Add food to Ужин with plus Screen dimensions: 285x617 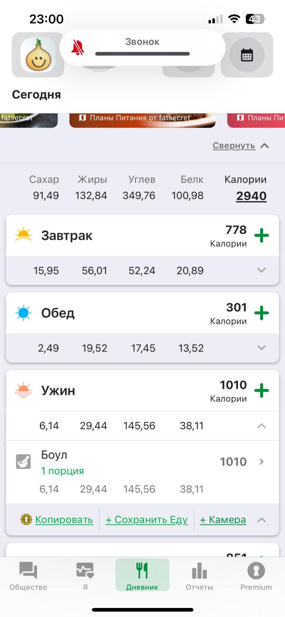tap(261, 391)
